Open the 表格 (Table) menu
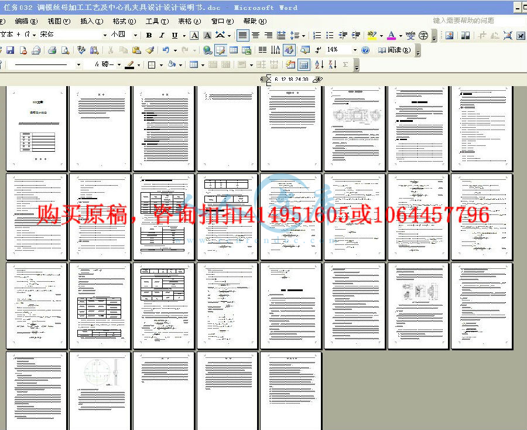Image resolution: width=527 pixels, height=430 pixels. tap(190, 21)
